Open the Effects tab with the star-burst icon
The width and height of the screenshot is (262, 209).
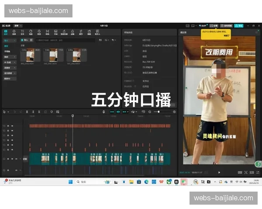pyautogui.click(x=39, y=32)
